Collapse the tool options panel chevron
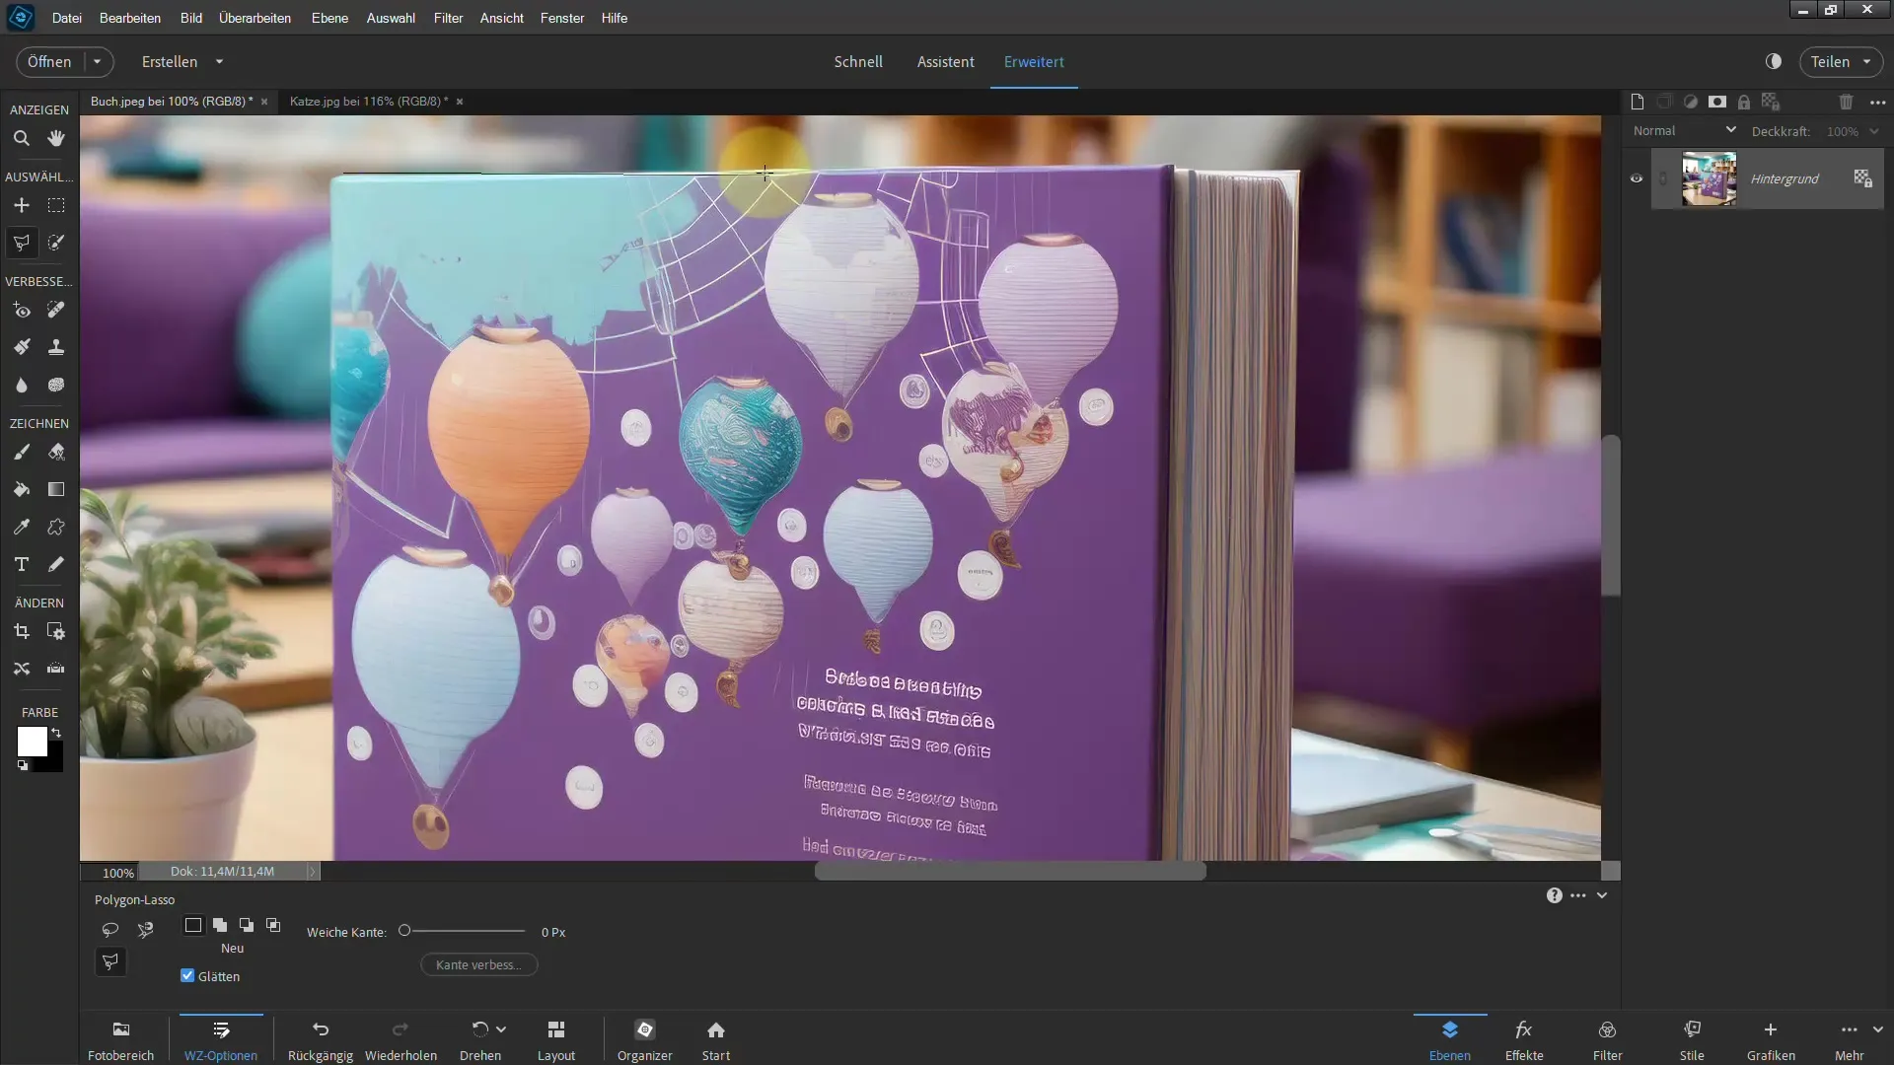 [1602, 895]
